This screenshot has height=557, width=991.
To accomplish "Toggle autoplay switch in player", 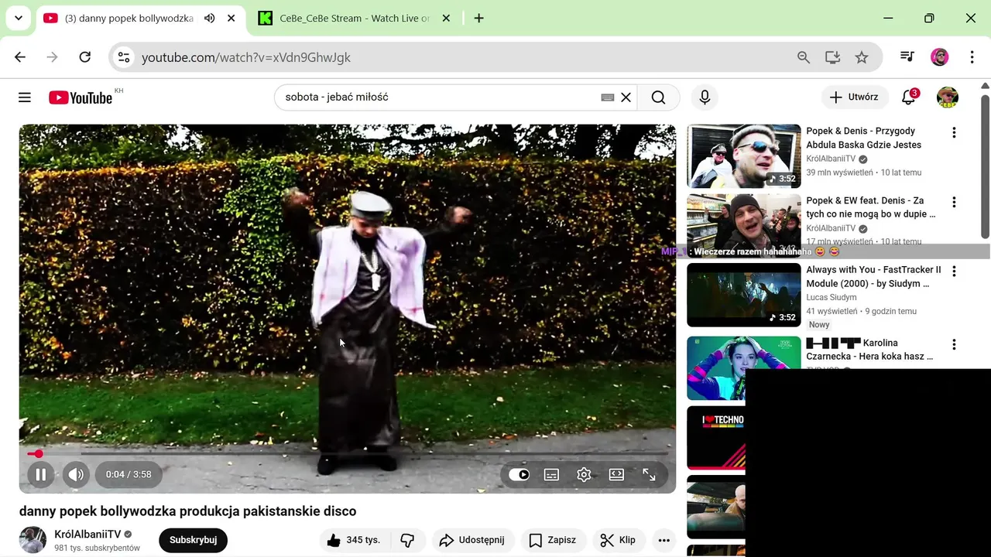I will pyautogui.click(x=519, y=475).
